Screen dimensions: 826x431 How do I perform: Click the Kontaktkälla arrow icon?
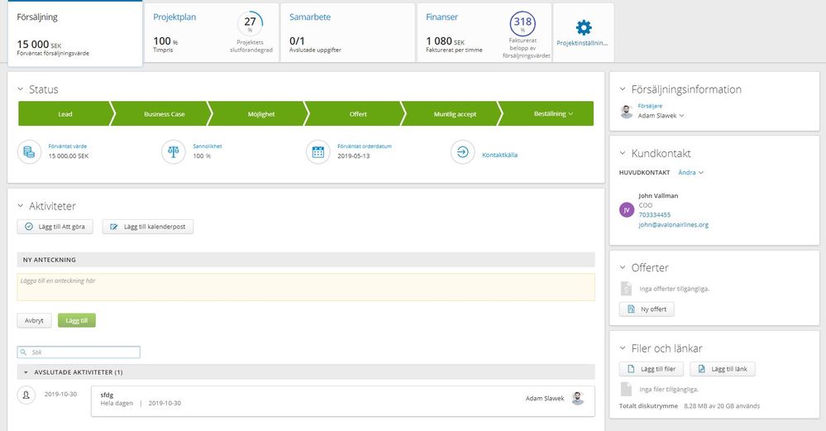pos(462,152)
